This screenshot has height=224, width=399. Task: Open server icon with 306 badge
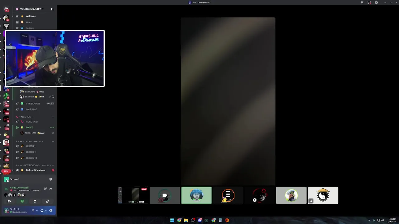coord(6,111)
